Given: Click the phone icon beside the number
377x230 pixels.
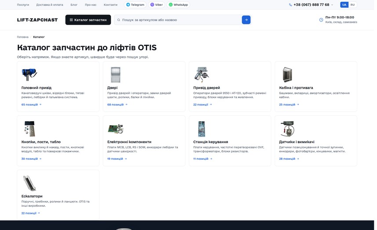Looking at the screenshot, I should (290, 5).
